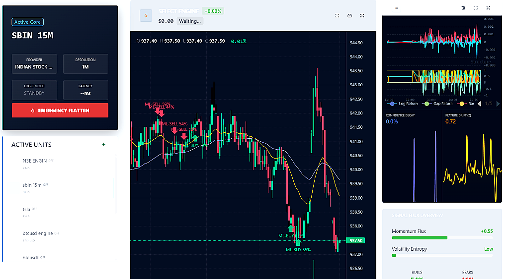509x279 pixels.
Task: Click main chart fullscreen frame icon
Action: pos(338,15)
